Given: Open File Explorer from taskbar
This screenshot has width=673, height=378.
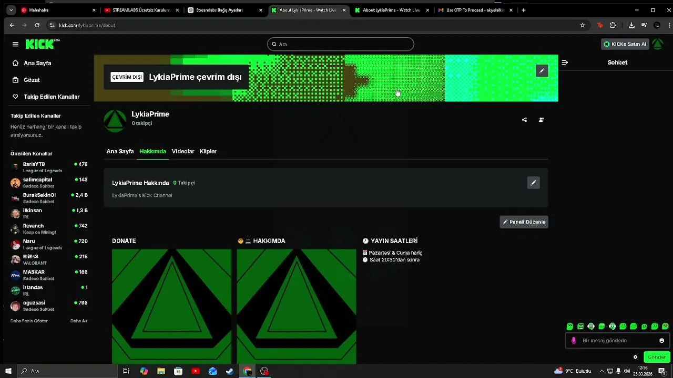Looking at the screenshot, I should [161, 371].
